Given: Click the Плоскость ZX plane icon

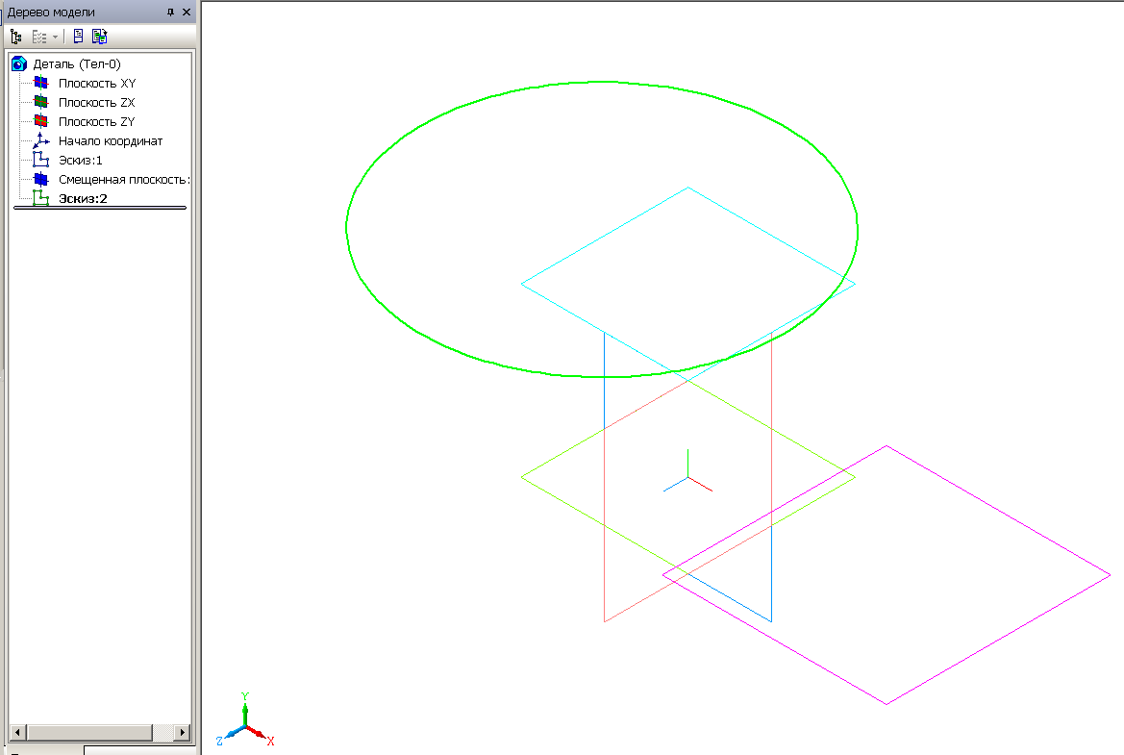Looking at the screenshot, I should pos(40,103).
